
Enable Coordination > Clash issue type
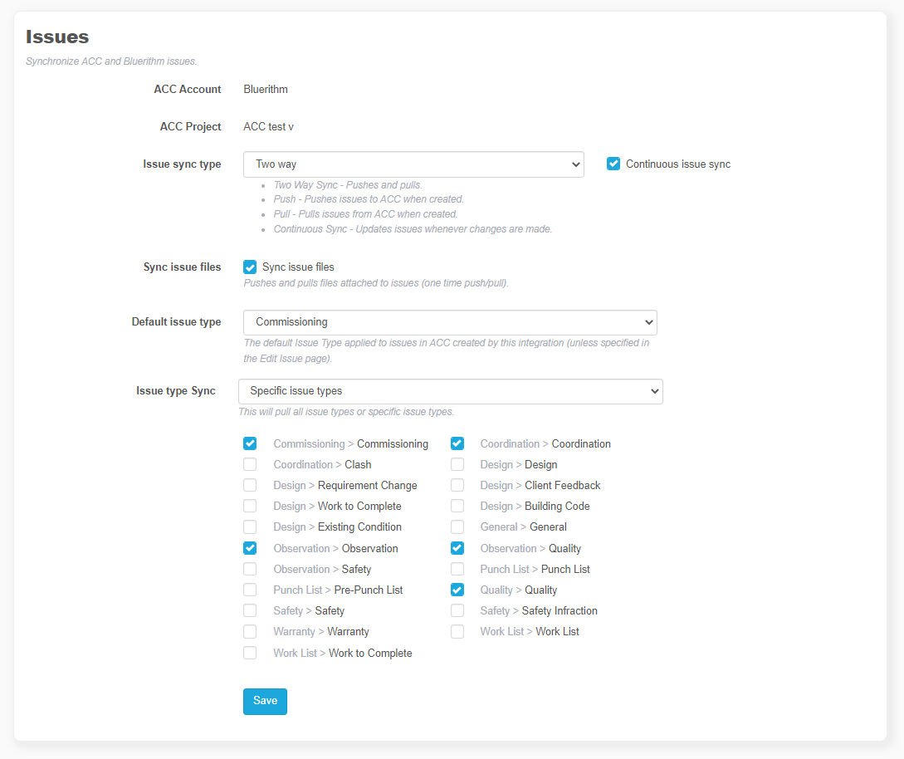[250, 464]
